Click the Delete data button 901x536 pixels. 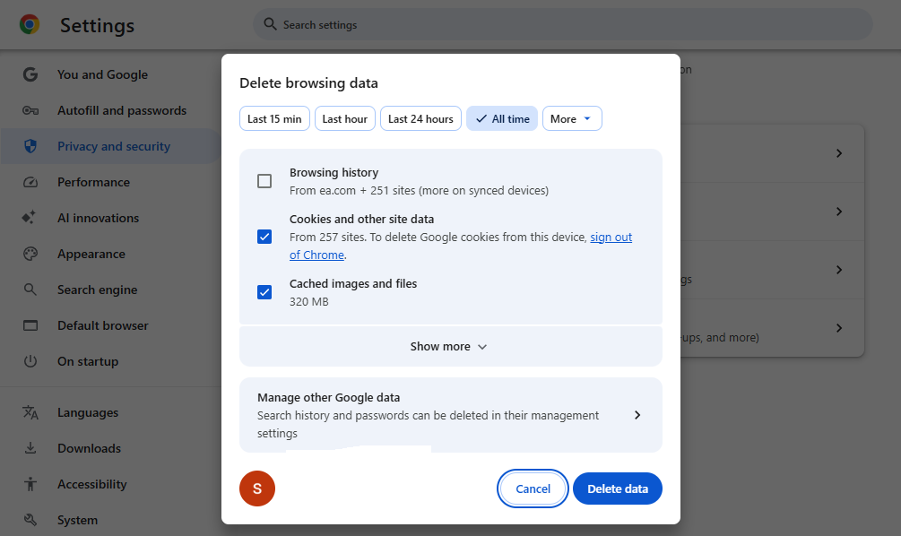coord(618,488)
